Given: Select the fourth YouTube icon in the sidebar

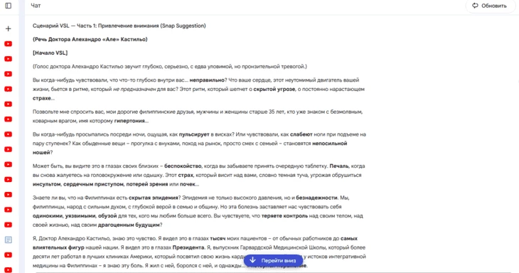Looking at the screenshot, I should pyautogui.click(x=9, y=89).
